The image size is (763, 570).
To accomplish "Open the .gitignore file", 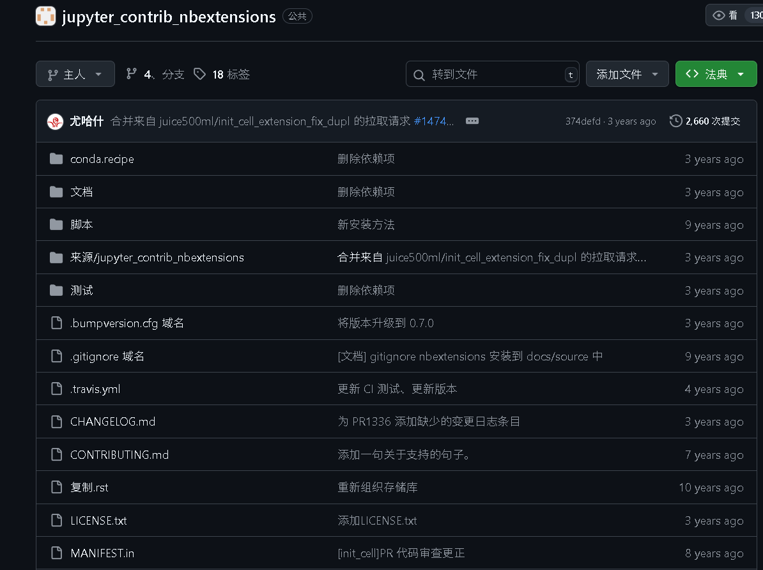I will click(107, 357).
